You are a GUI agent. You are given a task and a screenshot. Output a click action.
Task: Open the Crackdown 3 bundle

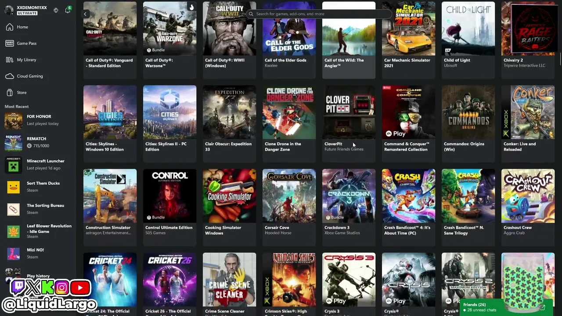coord(349,208)
